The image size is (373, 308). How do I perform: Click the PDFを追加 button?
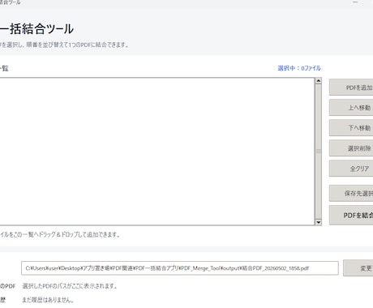351,88
